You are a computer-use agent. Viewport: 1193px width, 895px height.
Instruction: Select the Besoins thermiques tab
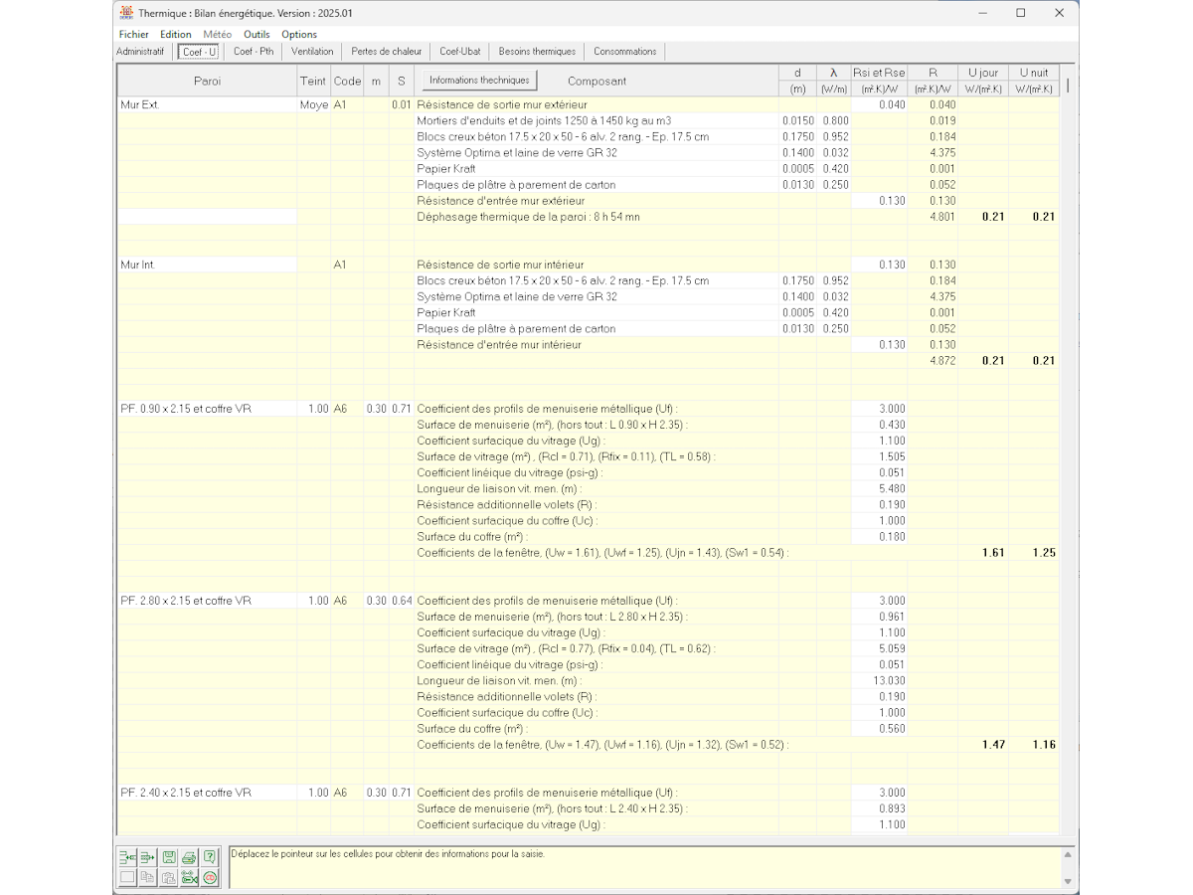(x=537, y=52)
